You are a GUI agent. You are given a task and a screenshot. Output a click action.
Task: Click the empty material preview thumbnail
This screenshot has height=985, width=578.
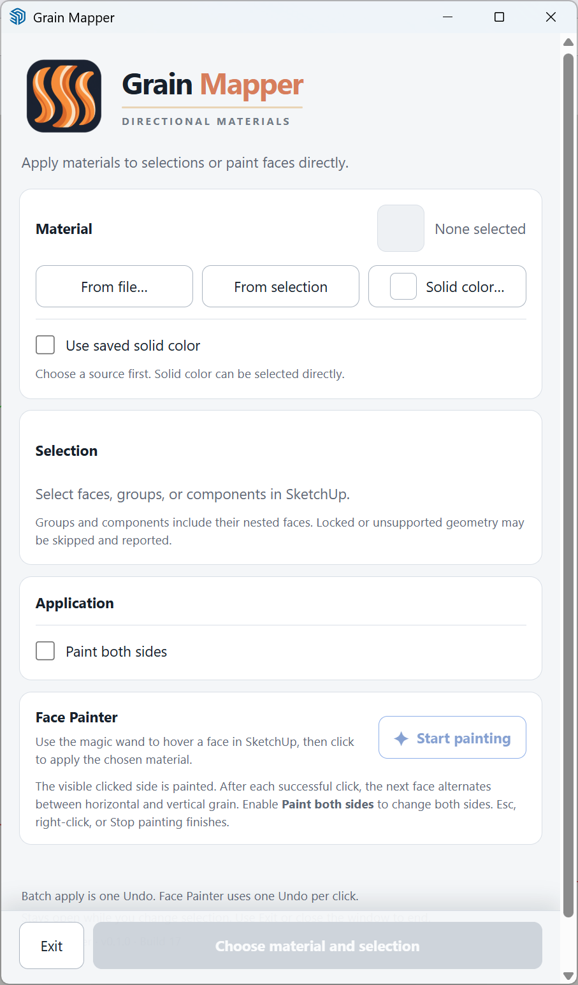tap(401, 228)
